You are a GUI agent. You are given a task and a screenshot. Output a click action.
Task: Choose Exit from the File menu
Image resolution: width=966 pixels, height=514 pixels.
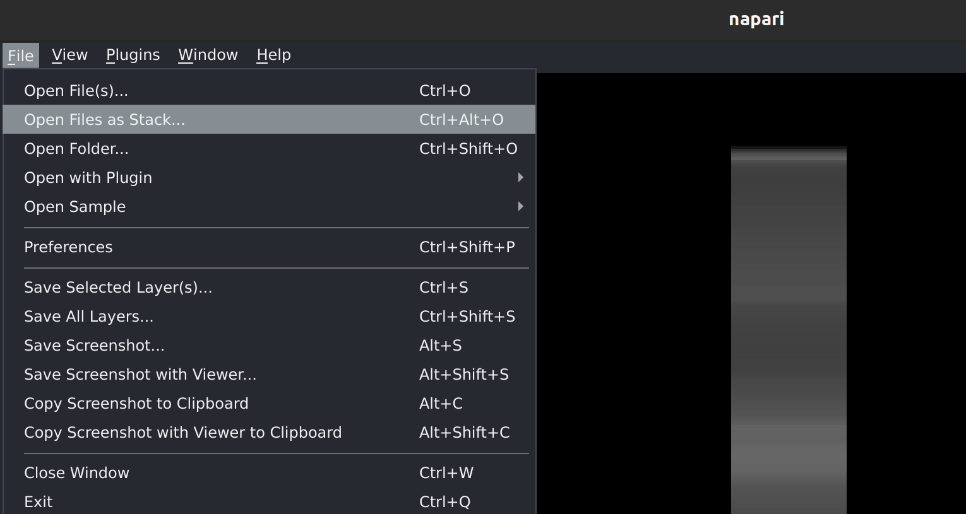269,501
